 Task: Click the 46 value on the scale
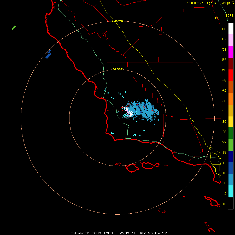pyautogui.click(x=224, y=80)
